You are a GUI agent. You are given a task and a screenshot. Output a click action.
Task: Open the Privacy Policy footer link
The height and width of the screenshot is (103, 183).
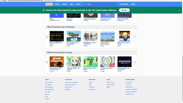point(110,85)
